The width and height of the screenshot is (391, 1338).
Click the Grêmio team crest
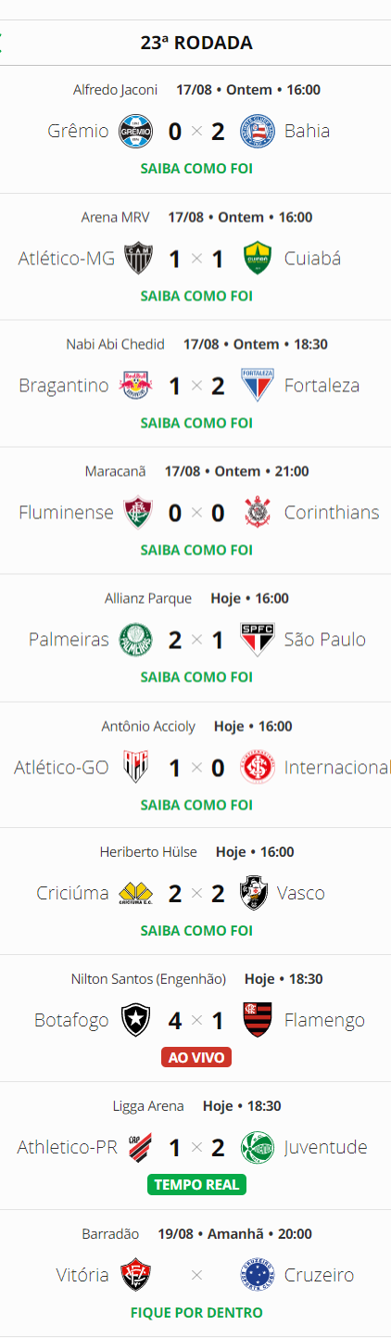click(135, 131)
